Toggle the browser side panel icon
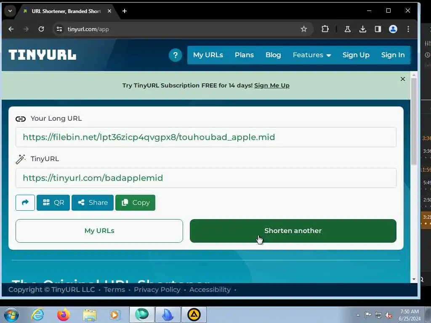431x323 pixels. tap(378, 29)
